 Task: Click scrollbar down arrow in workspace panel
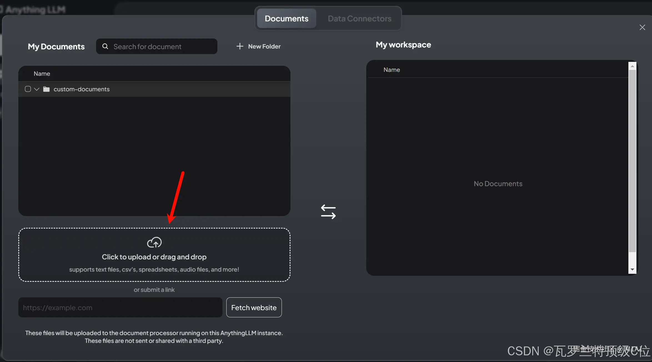[x=632, y=269]
